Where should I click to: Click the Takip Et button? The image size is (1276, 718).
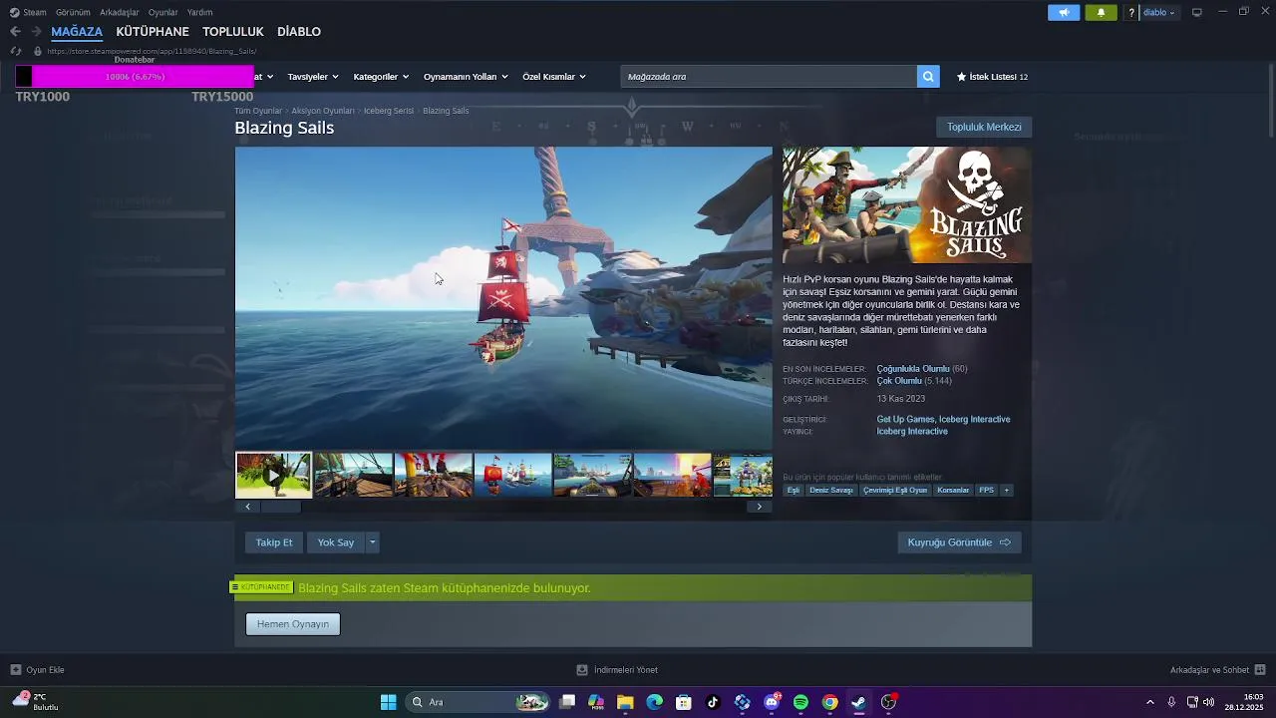pyautogui.click(x=274, y=542)
